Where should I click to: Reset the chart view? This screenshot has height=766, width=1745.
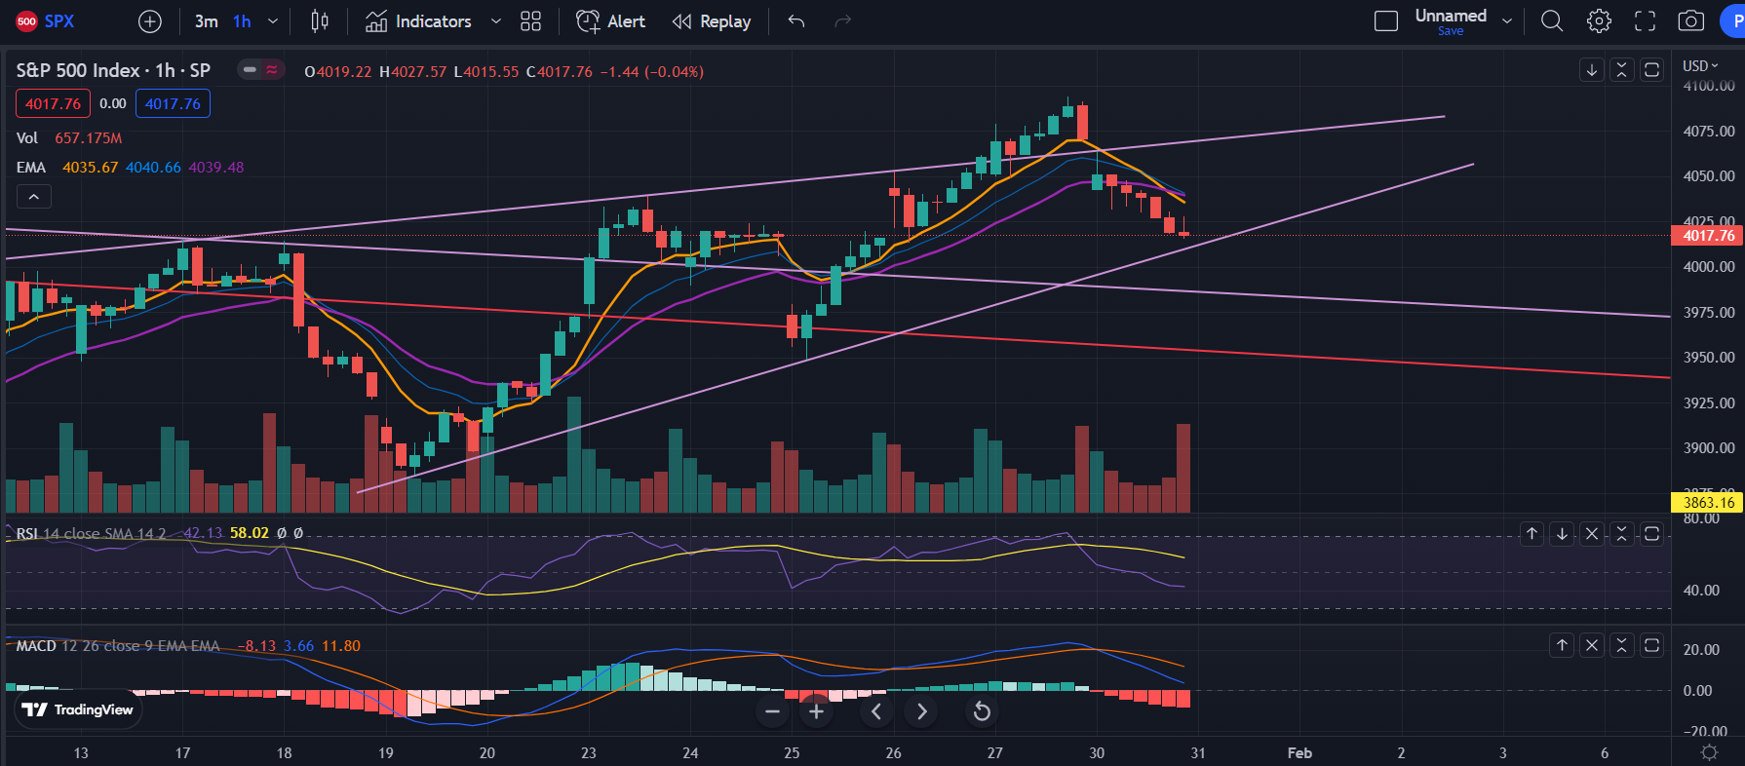(x=982, y=711)
